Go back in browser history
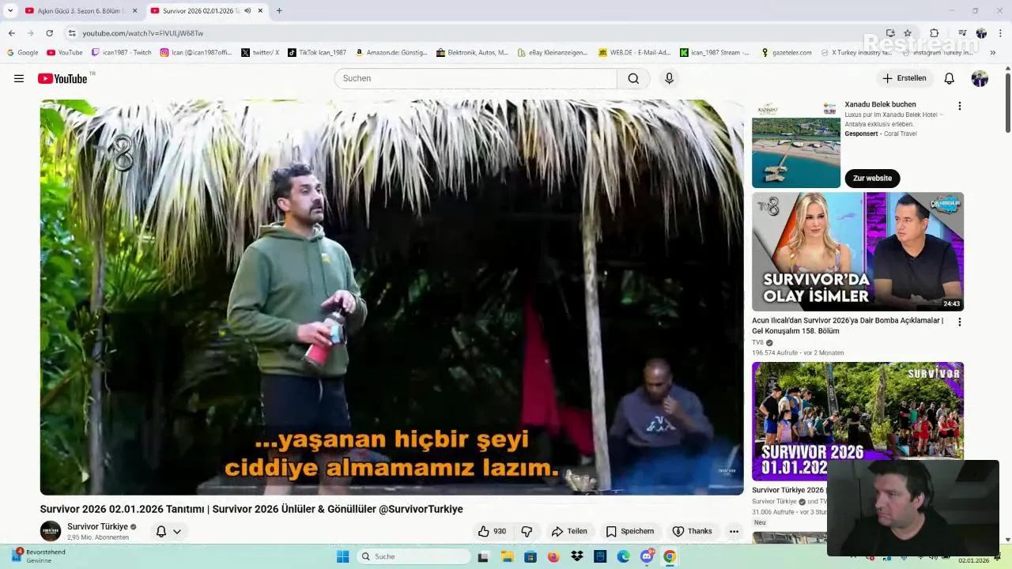1012x569 pixels. point(11,33)
